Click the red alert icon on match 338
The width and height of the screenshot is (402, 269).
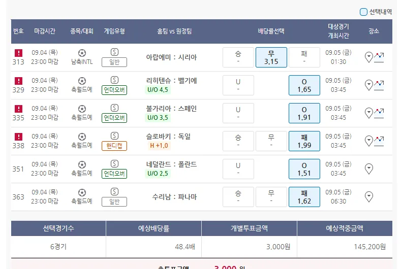tap(18, 137)
